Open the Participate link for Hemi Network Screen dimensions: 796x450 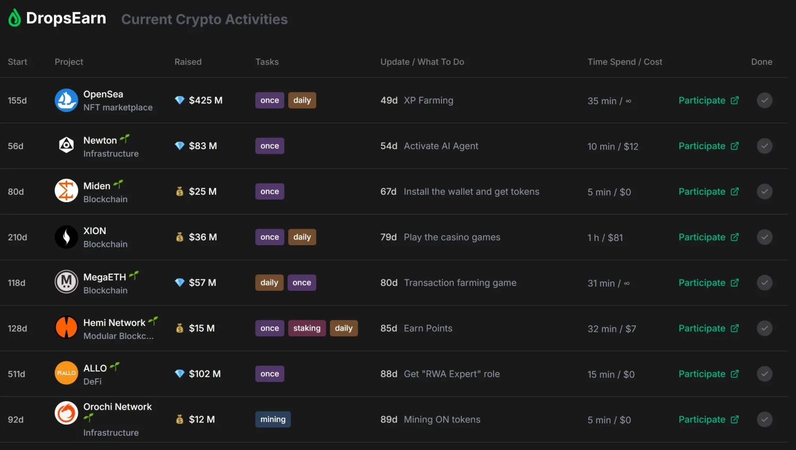click(708, 328)
